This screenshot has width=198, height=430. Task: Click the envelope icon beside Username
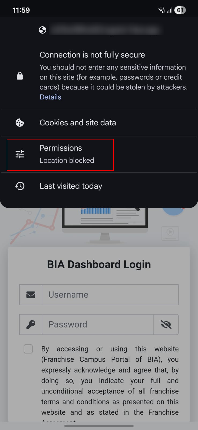pos(31,295)
